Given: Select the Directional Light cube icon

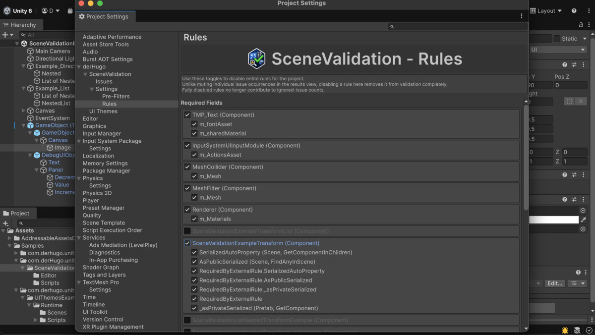Looking at the screenshot, I should [30, 58].
